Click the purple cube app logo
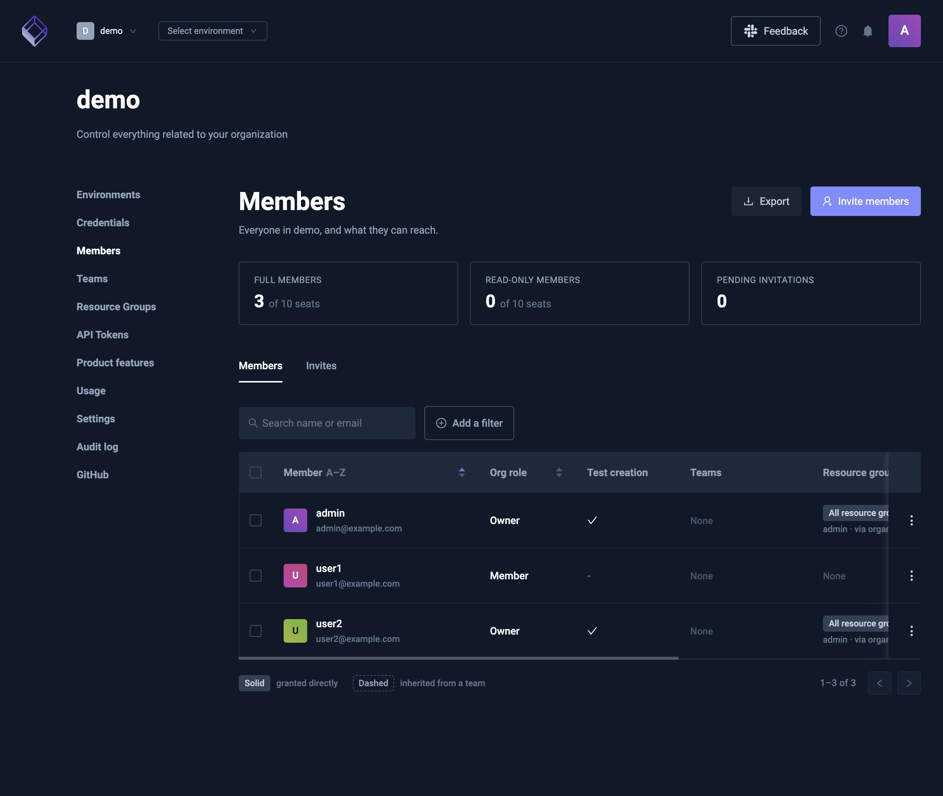The width and height of the screenshot is (943, 796). pos(35,31)
